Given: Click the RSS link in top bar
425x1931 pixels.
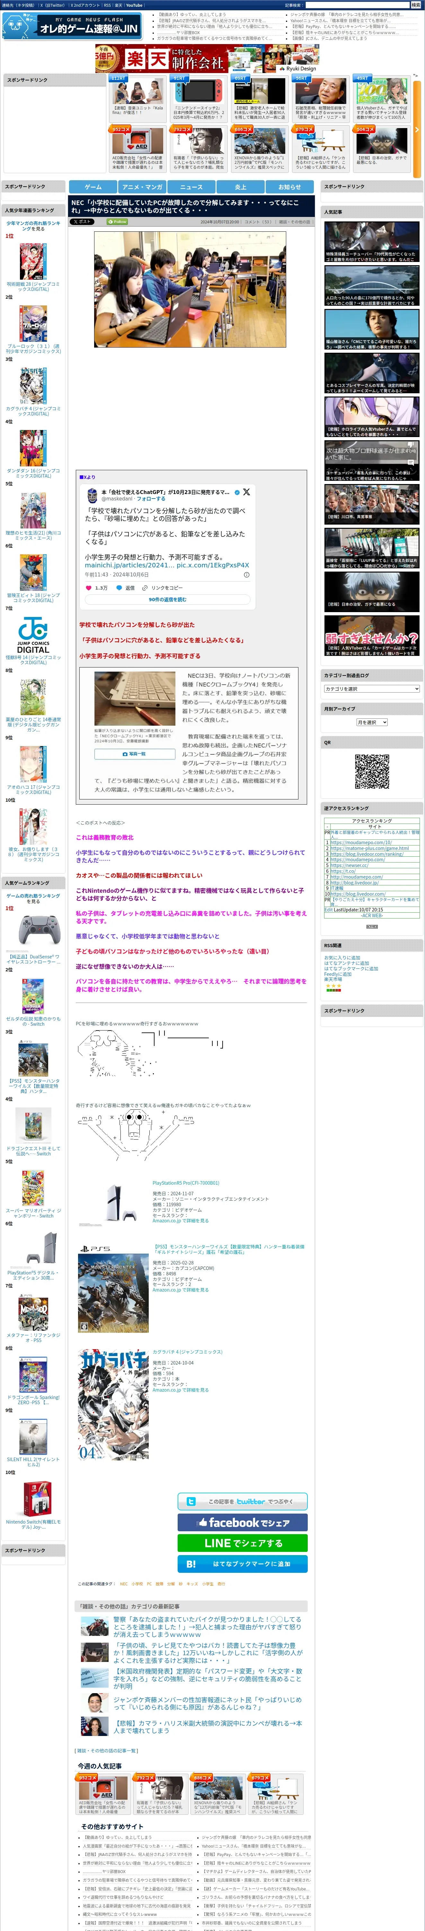Looking at the screenshot, I should tap(107, 5).
